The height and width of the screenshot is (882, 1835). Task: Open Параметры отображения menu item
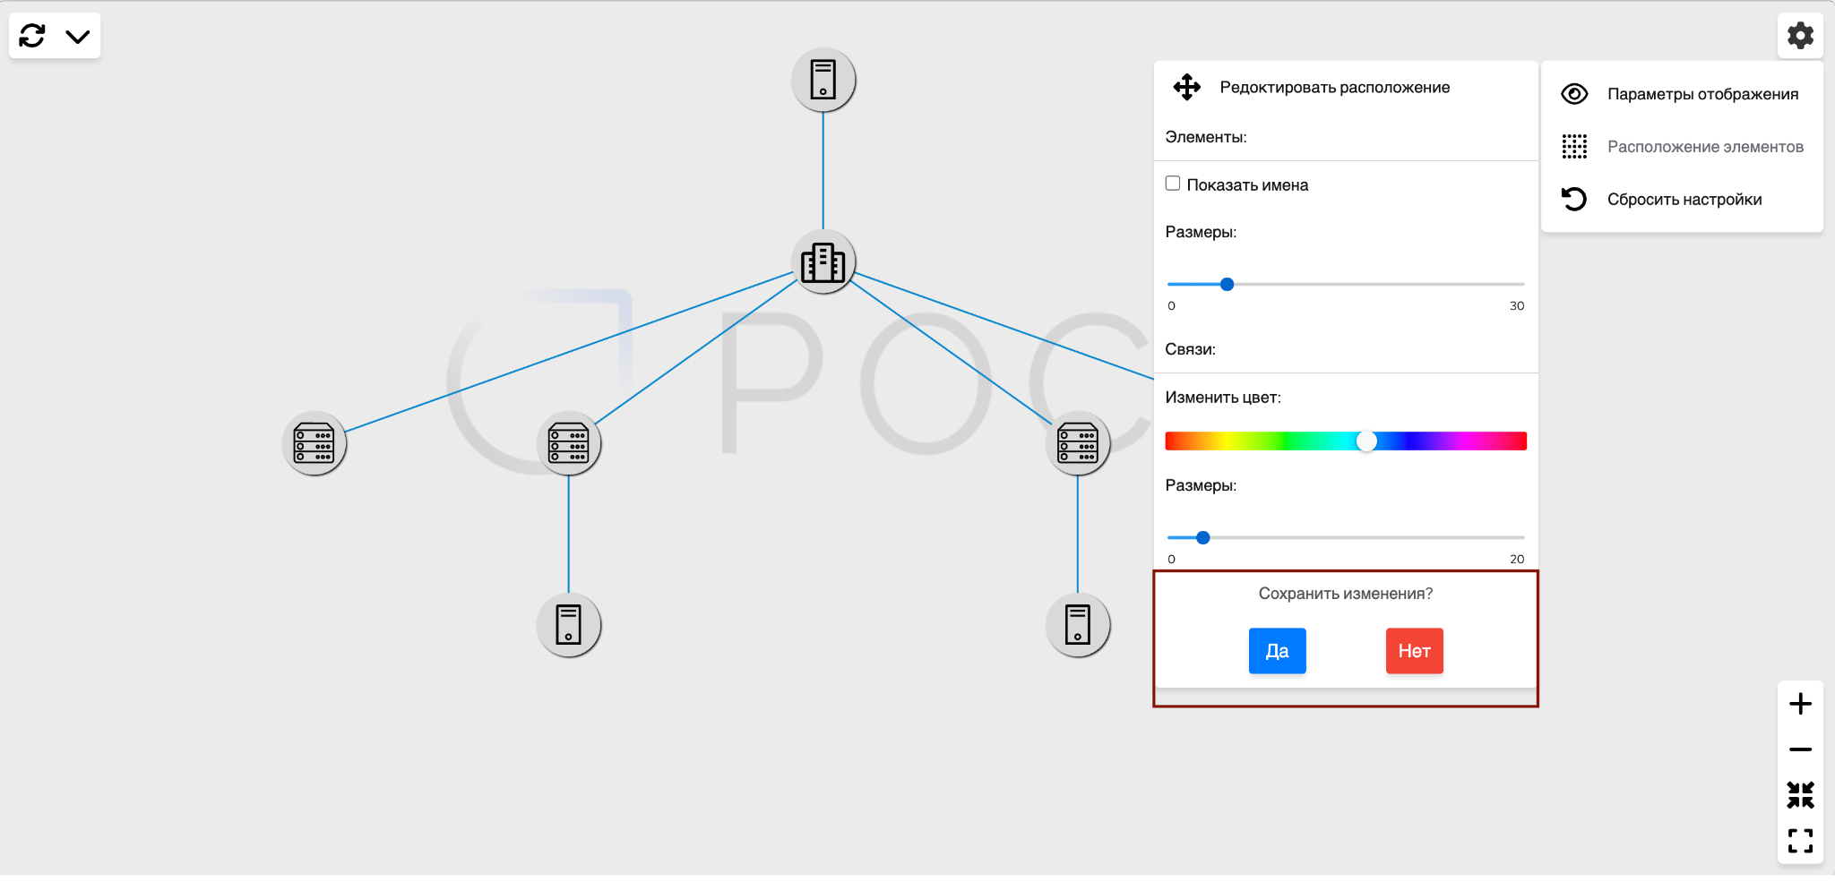click(1701, 94)
